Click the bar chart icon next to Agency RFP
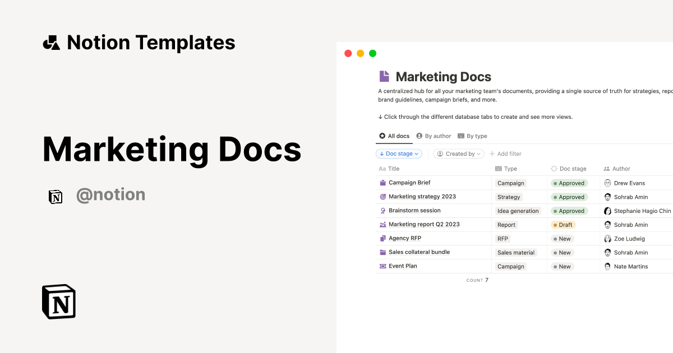Image resolution: width=673 pixels, height=353 pixels. click(384, 238)
